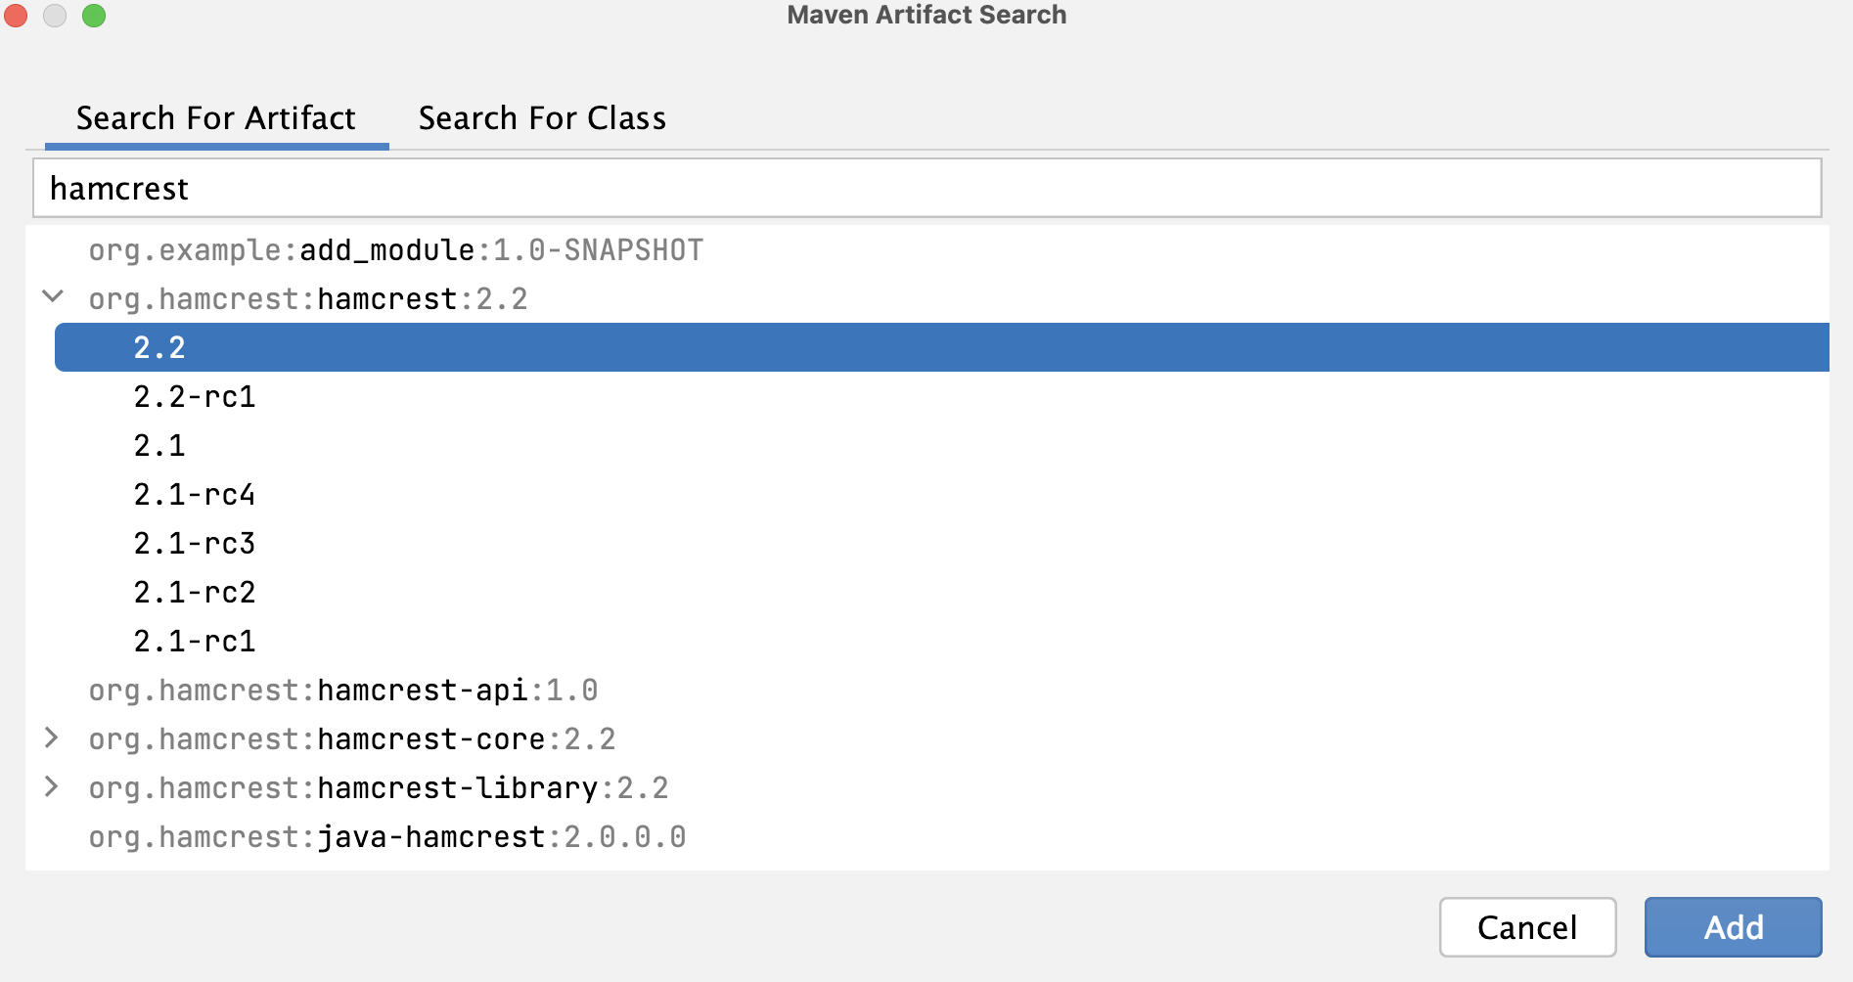Select version 2.1-rc4 from the list

(x=194, y=494)
